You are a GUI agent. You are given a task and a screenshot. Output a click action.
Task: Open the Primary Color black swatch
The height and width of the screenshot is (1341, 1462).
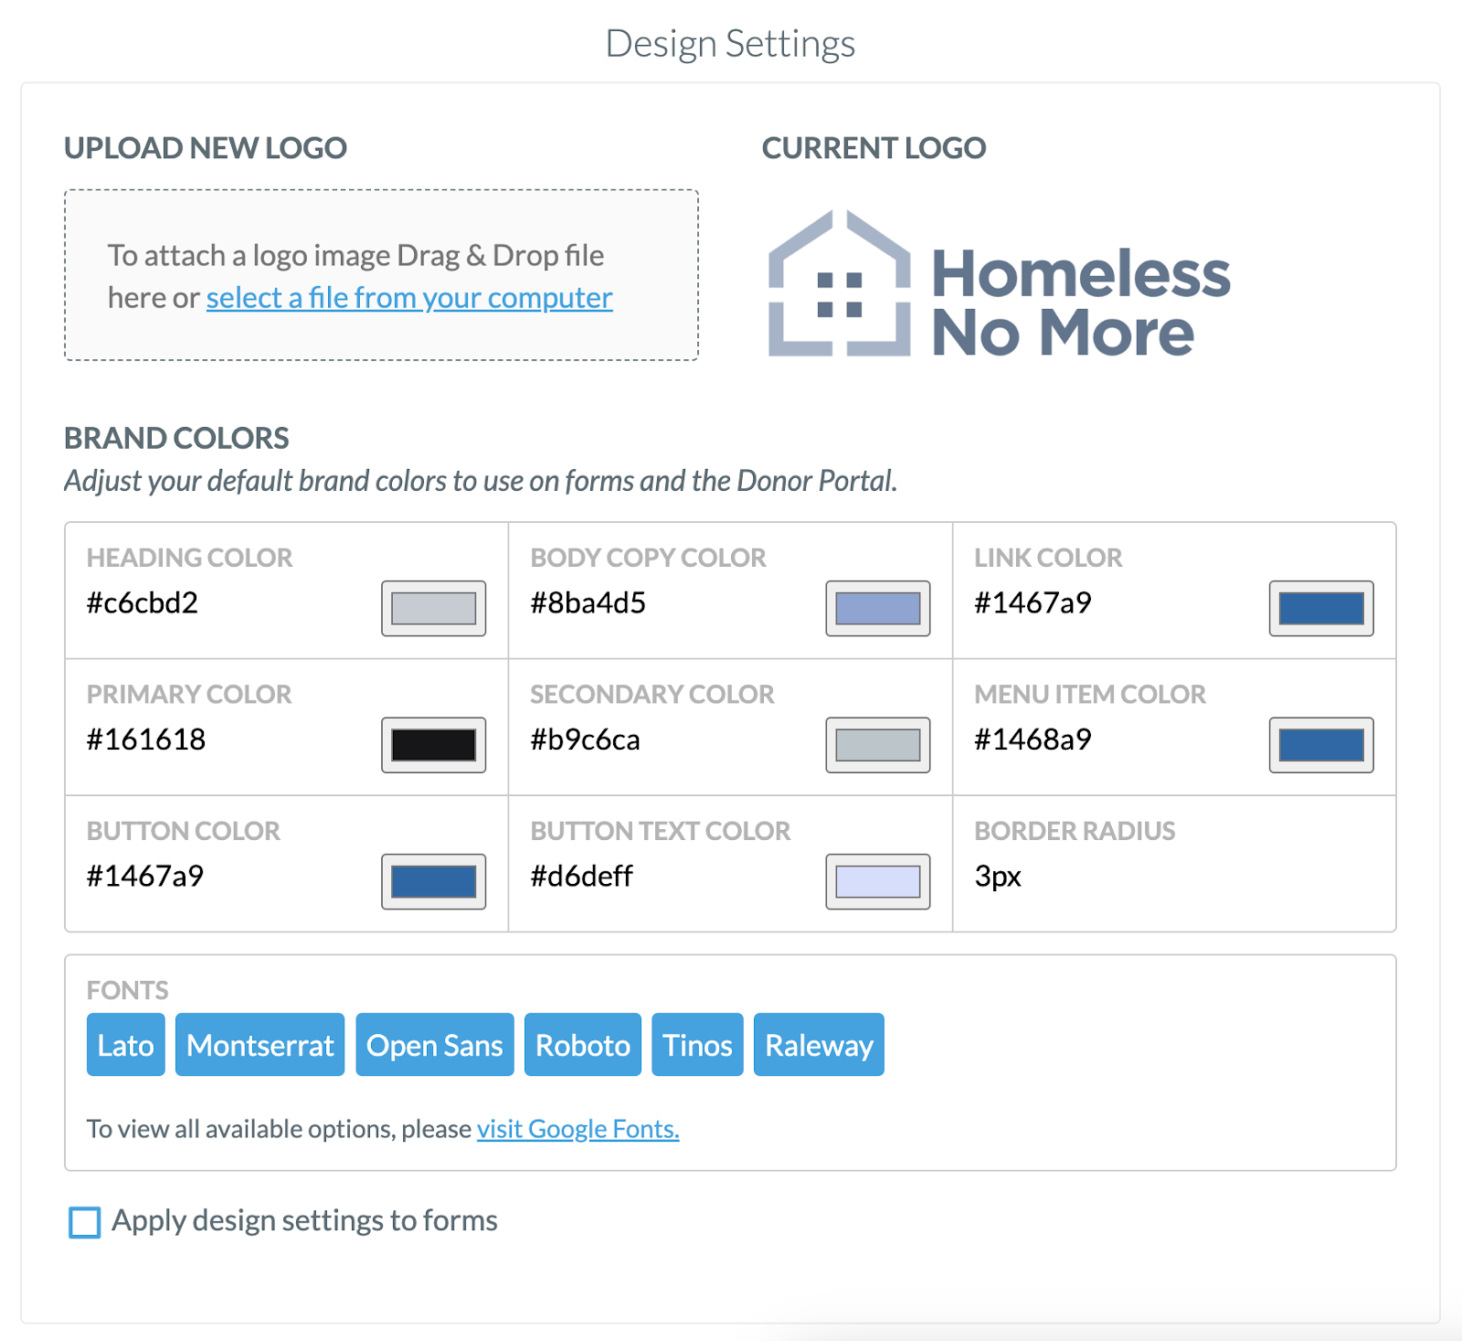click(433, 745)
